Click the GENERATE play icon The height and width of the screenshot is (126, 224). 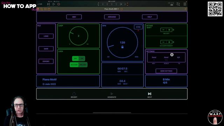click(x=112, y=94)
